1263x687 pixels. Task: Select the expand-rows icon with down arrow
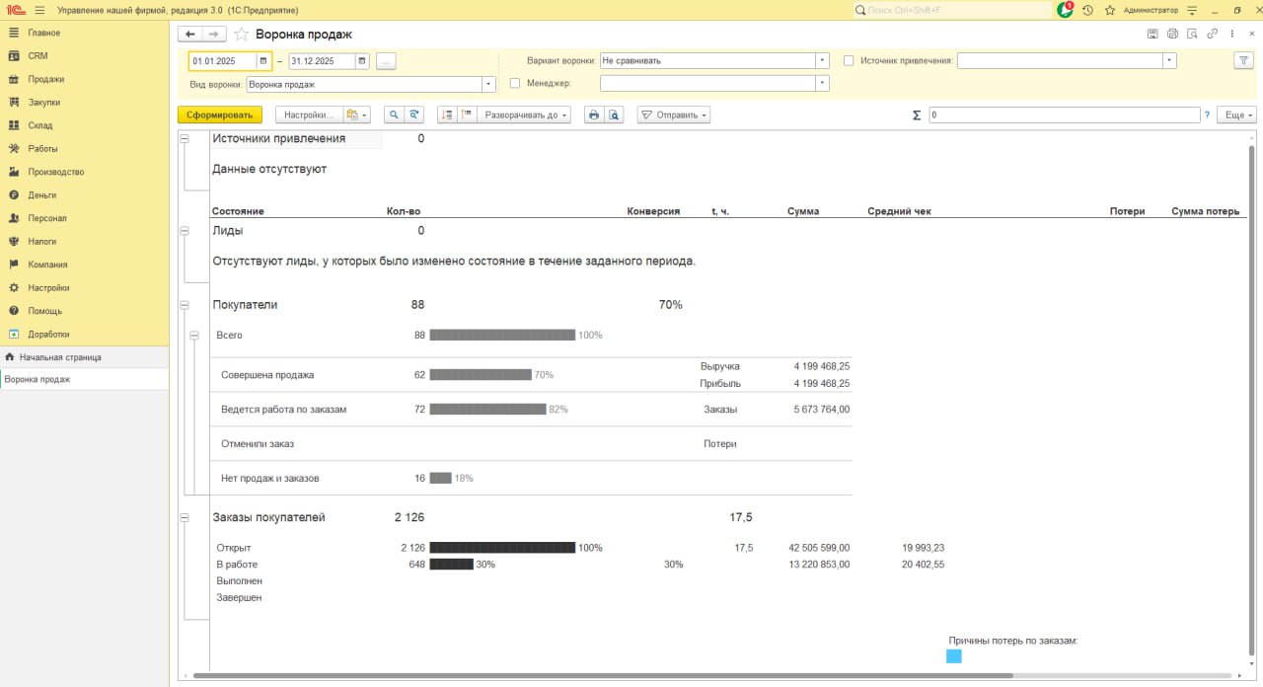tap(448, 114)
